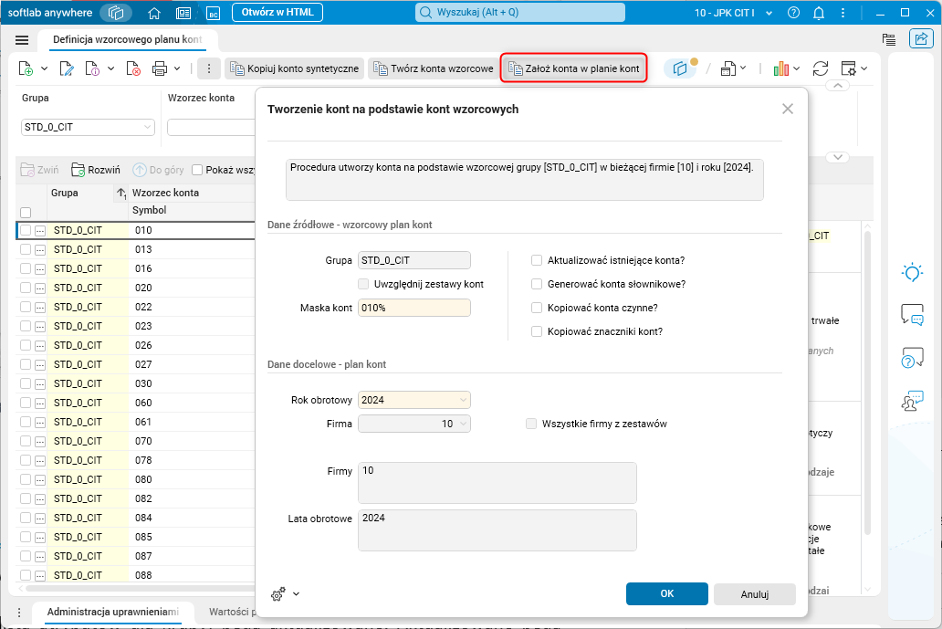Click the Maska kont input field
This screenshot has width=942, height=629.
tap(414, 308)
